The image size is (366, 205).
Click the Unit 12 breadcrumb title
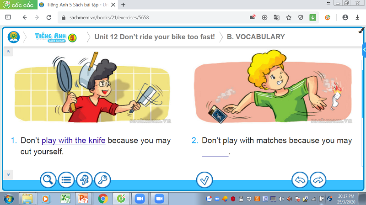click(x=155, y=37)
